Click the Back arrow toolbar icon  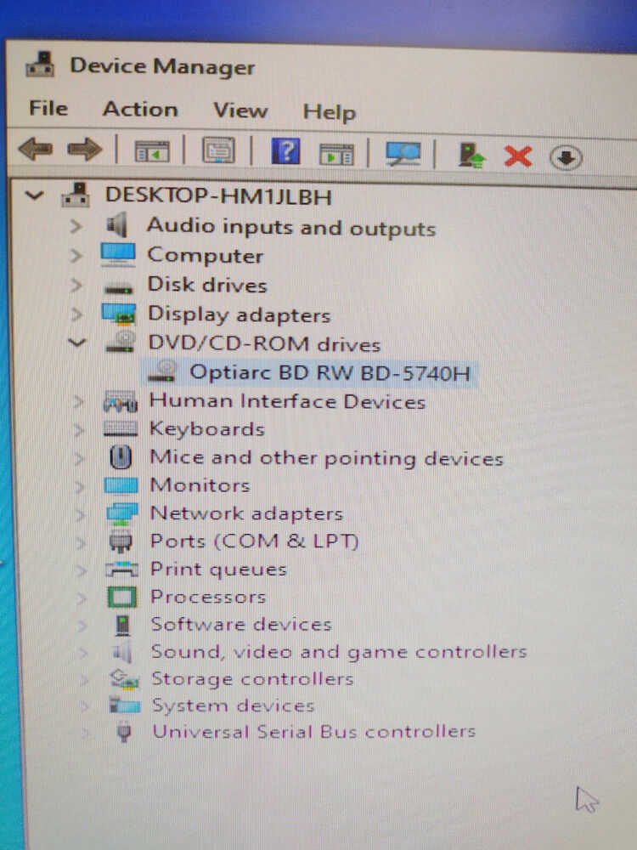point(35,149)
